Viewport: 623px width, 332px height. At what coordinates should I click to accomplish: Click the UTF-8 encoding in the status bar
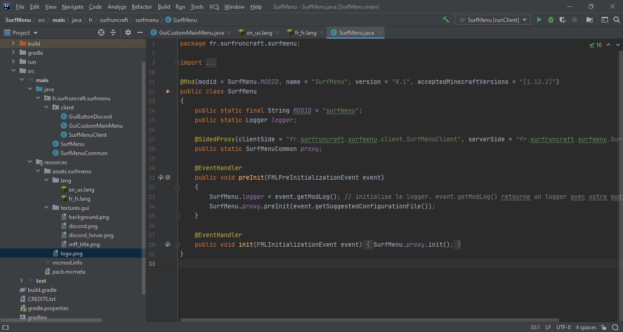click(563, 327)
